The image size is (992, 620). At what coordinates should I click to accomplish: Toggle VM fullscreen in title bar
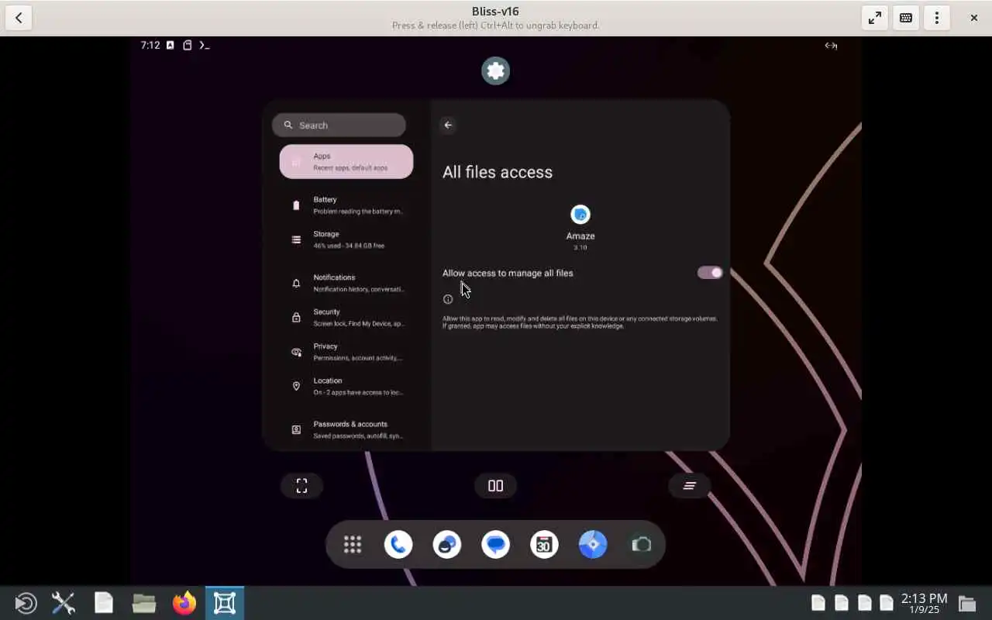875,18
